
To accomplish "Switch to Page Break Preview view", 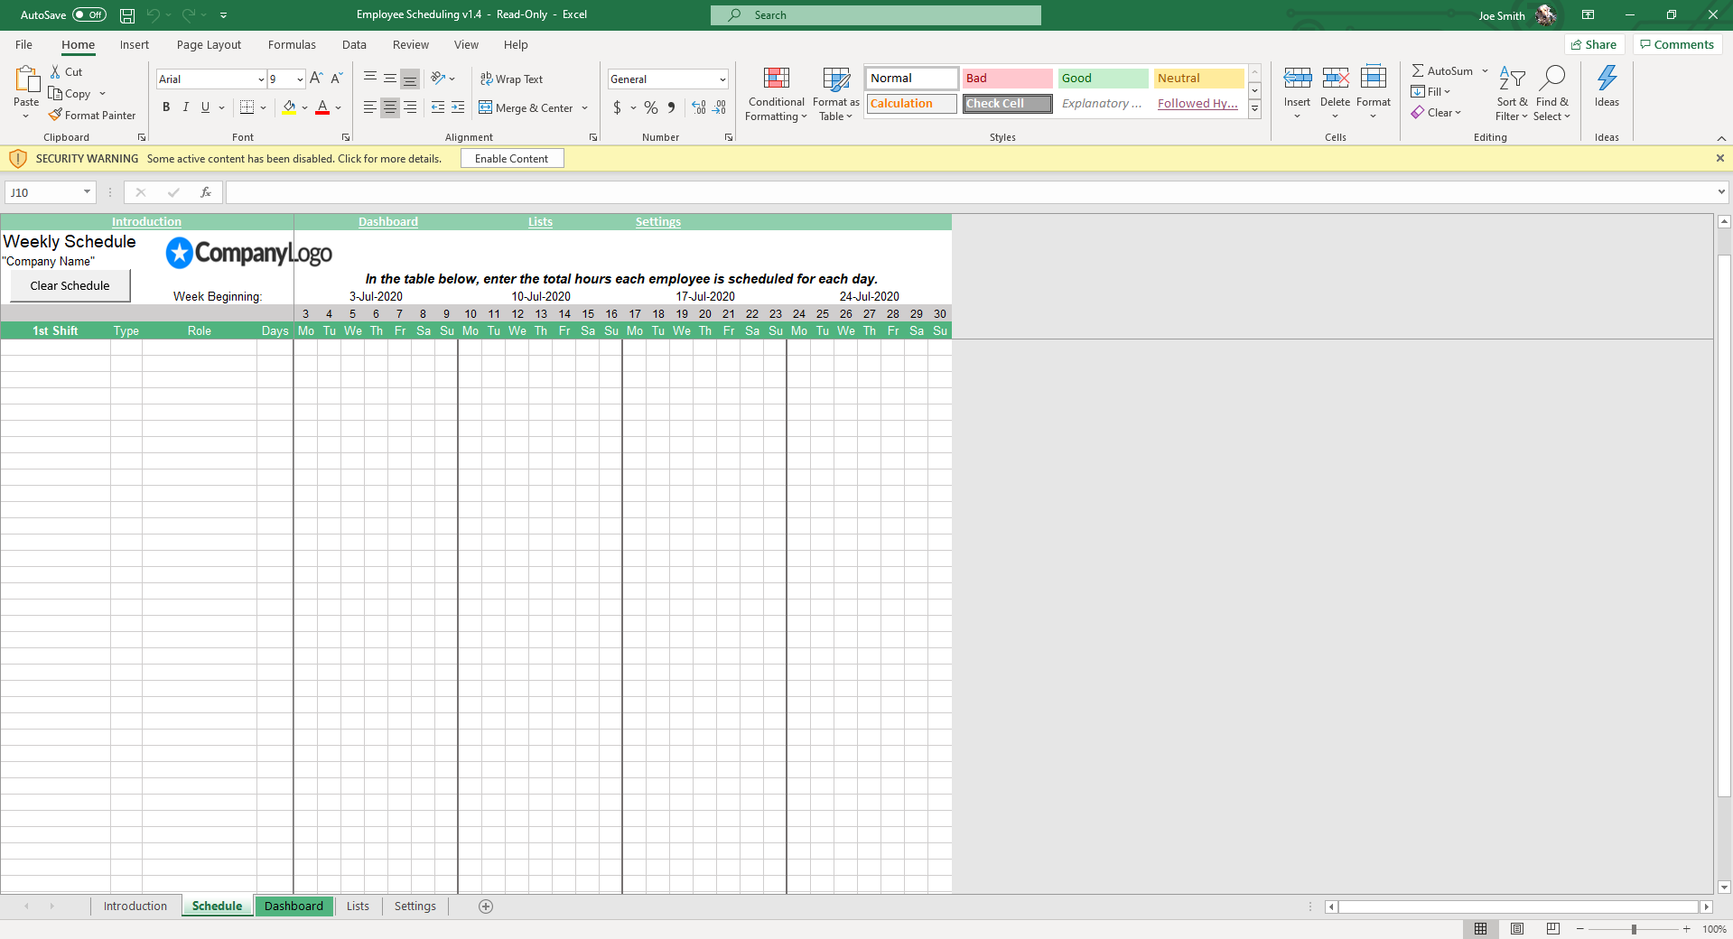I will pyautogui.click(x=1553, y=929).
